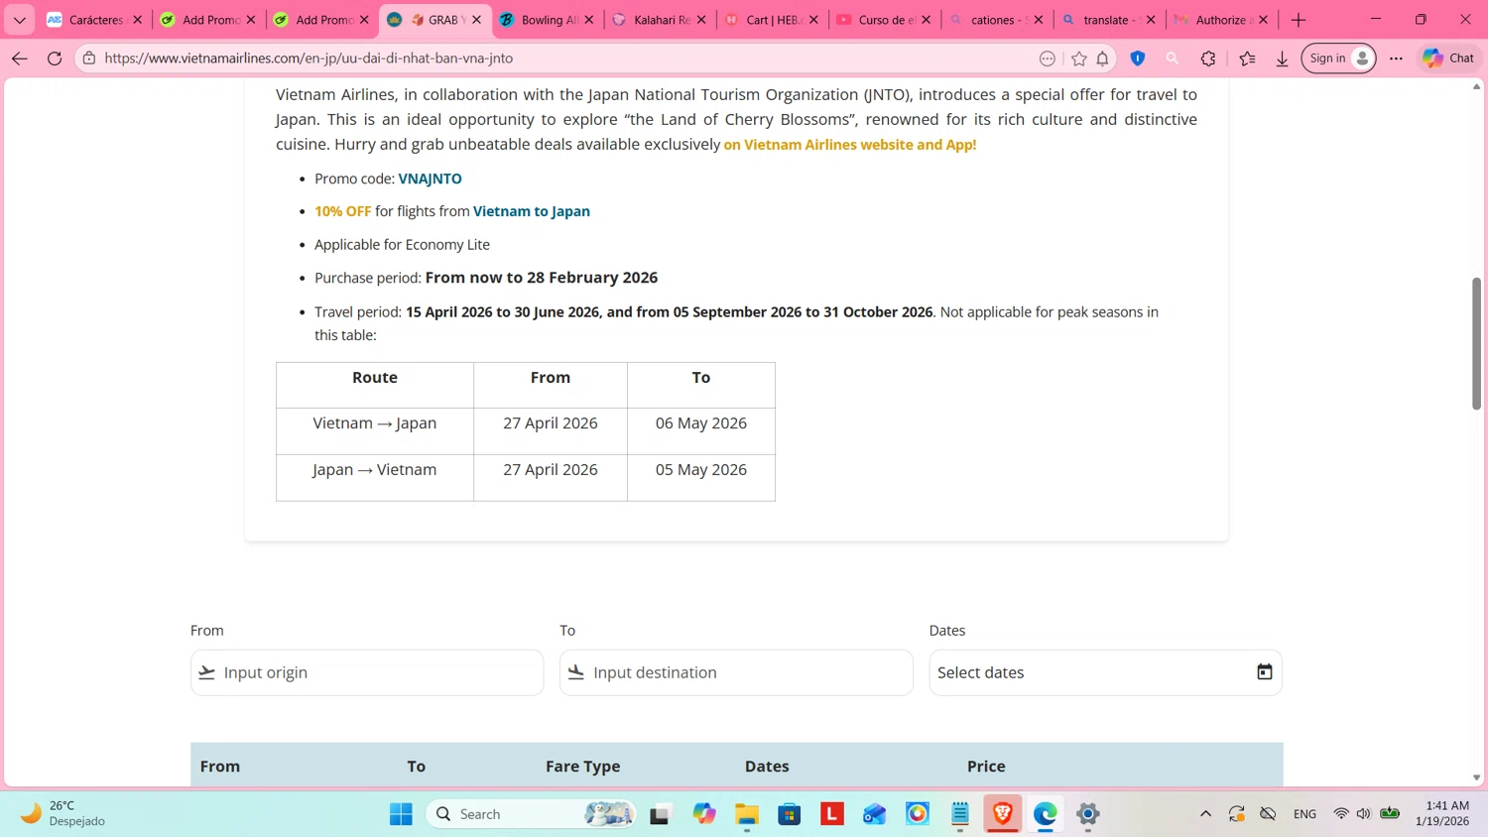Click the Input origin field

pos(367,672)
